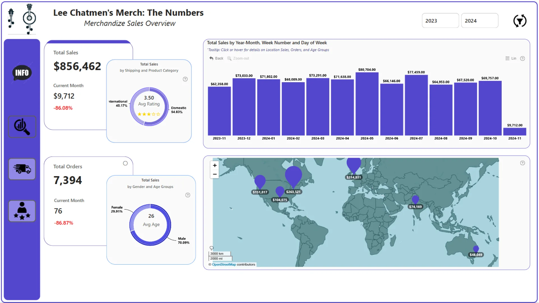The width and height of the screenshot is (539, 303).
Task: Click the 2024-10 bar
Action: (x=490, y=108)
